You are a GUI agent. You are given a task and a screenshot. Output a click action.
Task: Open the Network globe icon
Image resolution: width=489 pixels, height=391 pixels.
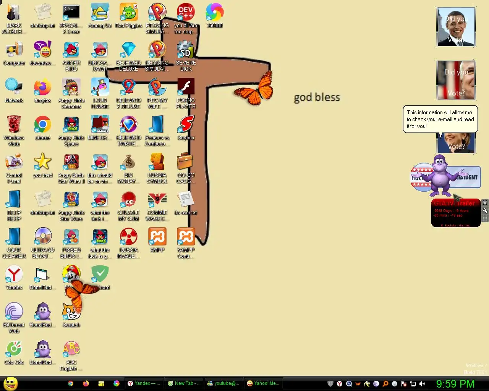click(14, 91)
